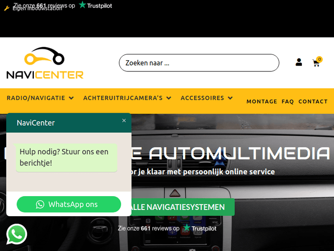
Task: Go to the MONTAGE page
Action: 262,102
